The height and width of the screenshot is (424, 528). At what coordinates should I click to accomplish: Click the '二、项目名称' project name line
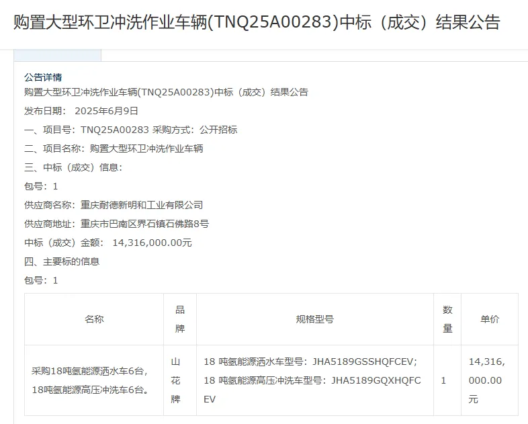coord(114,149)
